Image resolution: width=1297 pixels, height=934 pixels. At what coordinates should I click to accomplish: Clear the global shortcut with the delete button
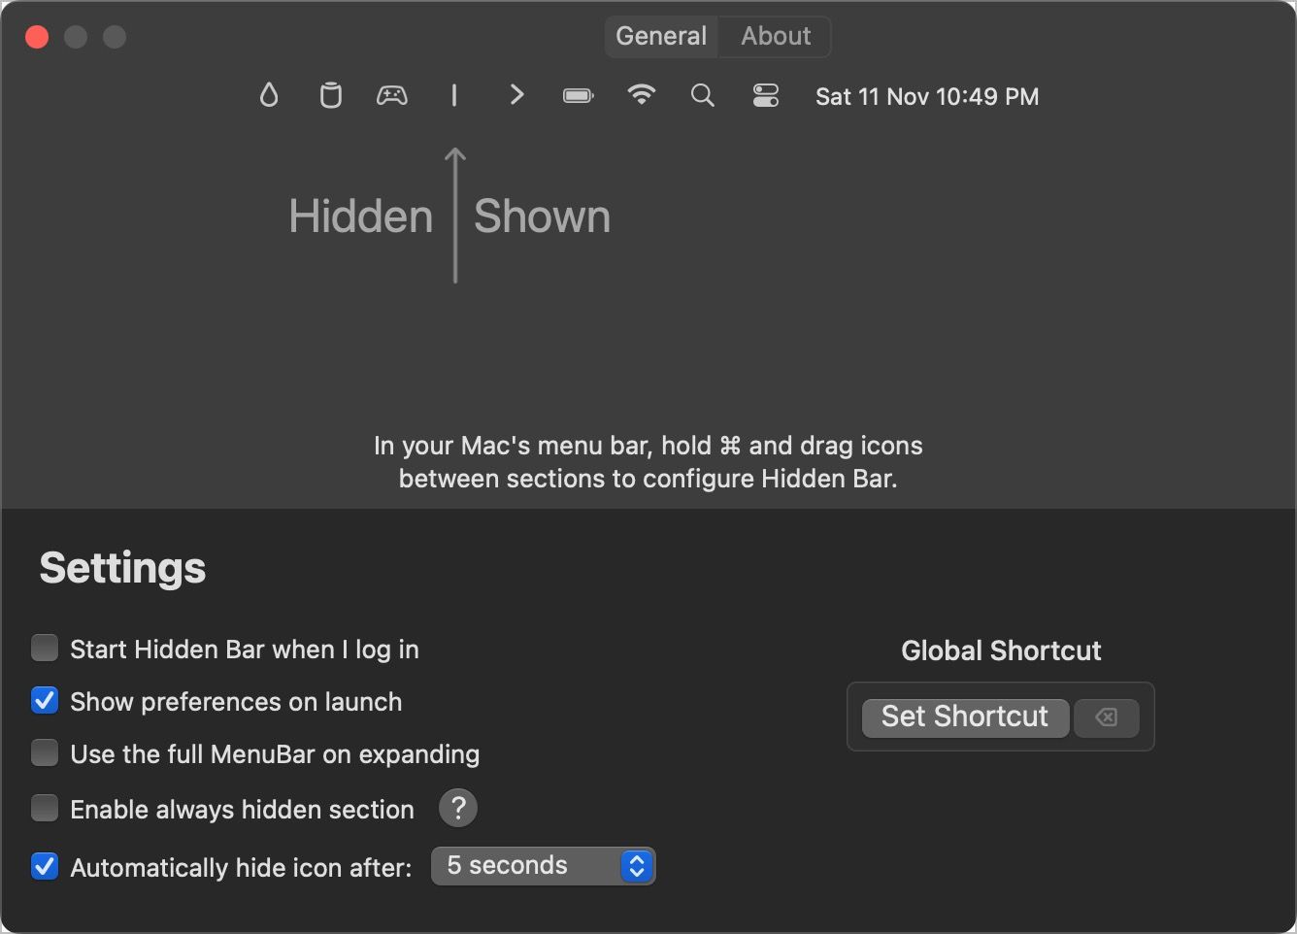pyautogui.click(x=1107, y=717)
